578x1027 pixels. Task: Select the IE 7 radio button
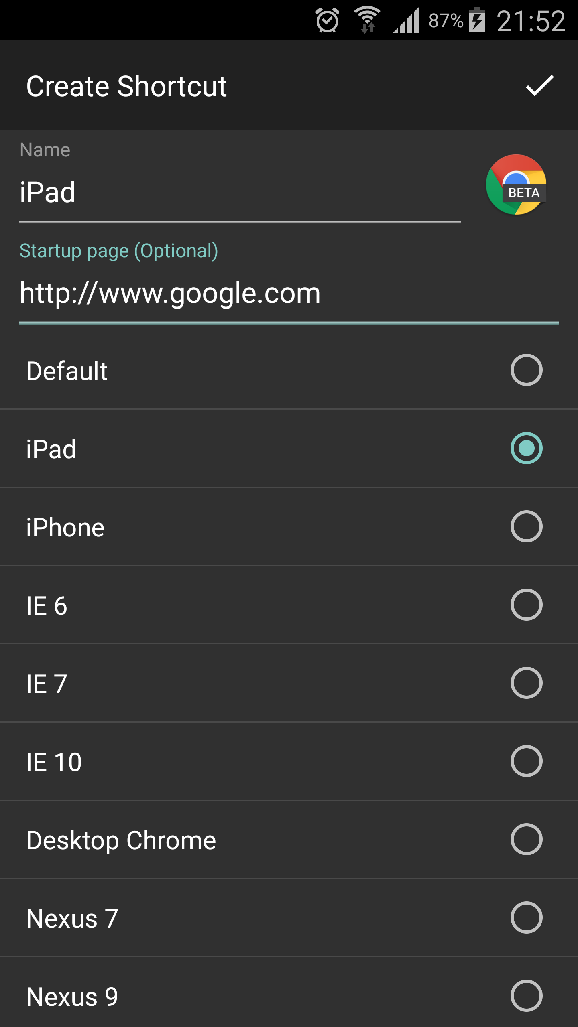[526, 683]
